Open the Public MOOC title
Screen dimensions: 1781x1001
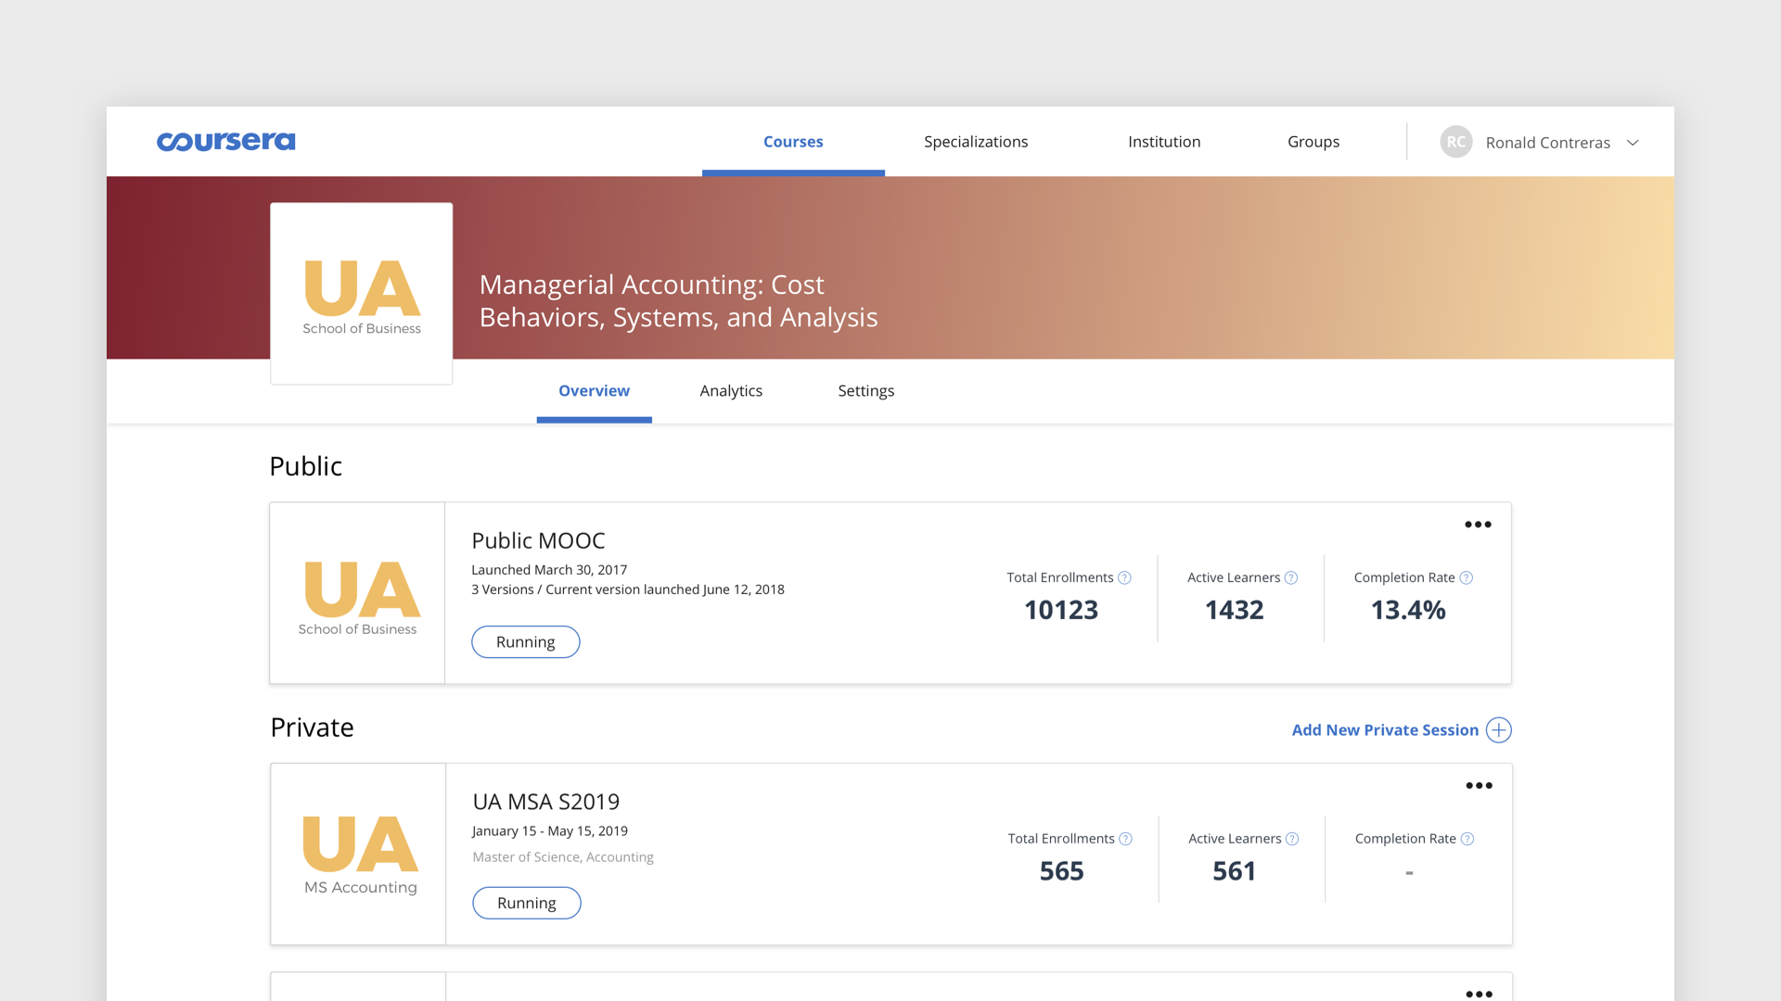pos(538,540)
